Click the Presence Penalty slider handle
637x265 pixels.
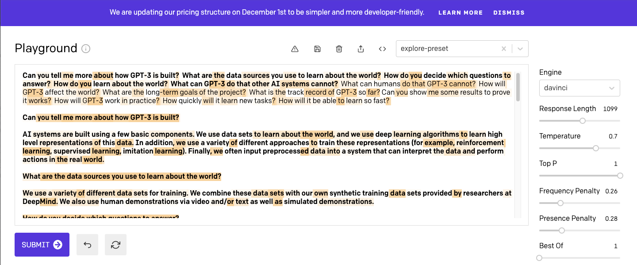coord(562,230)
